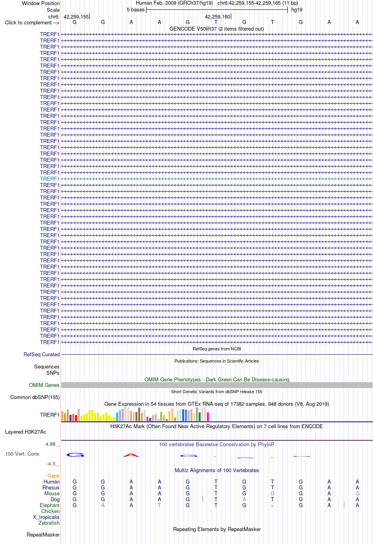
Task: Open the RefSeq Curated track label
Action: click(42, 354)
